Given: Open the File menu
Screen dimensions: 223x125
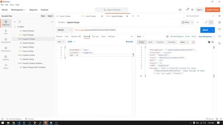Looking at the screenshot, I should tap(2, 5).
